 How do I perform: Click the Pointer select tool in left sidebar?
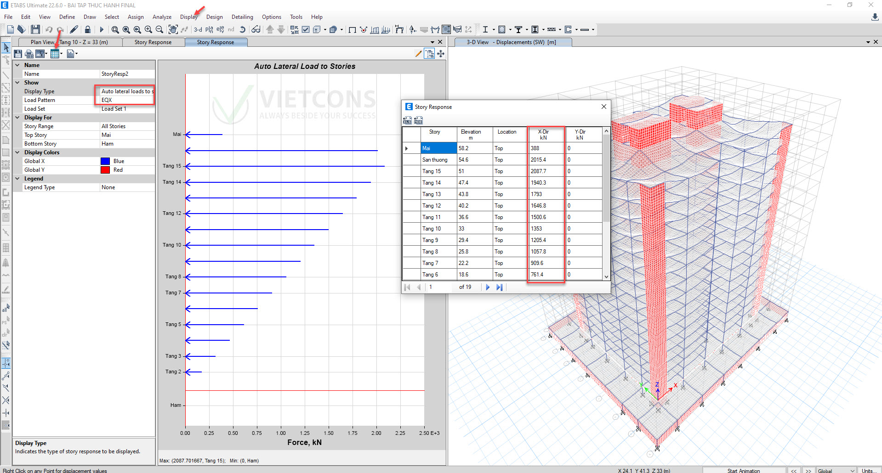click(6, 47)
